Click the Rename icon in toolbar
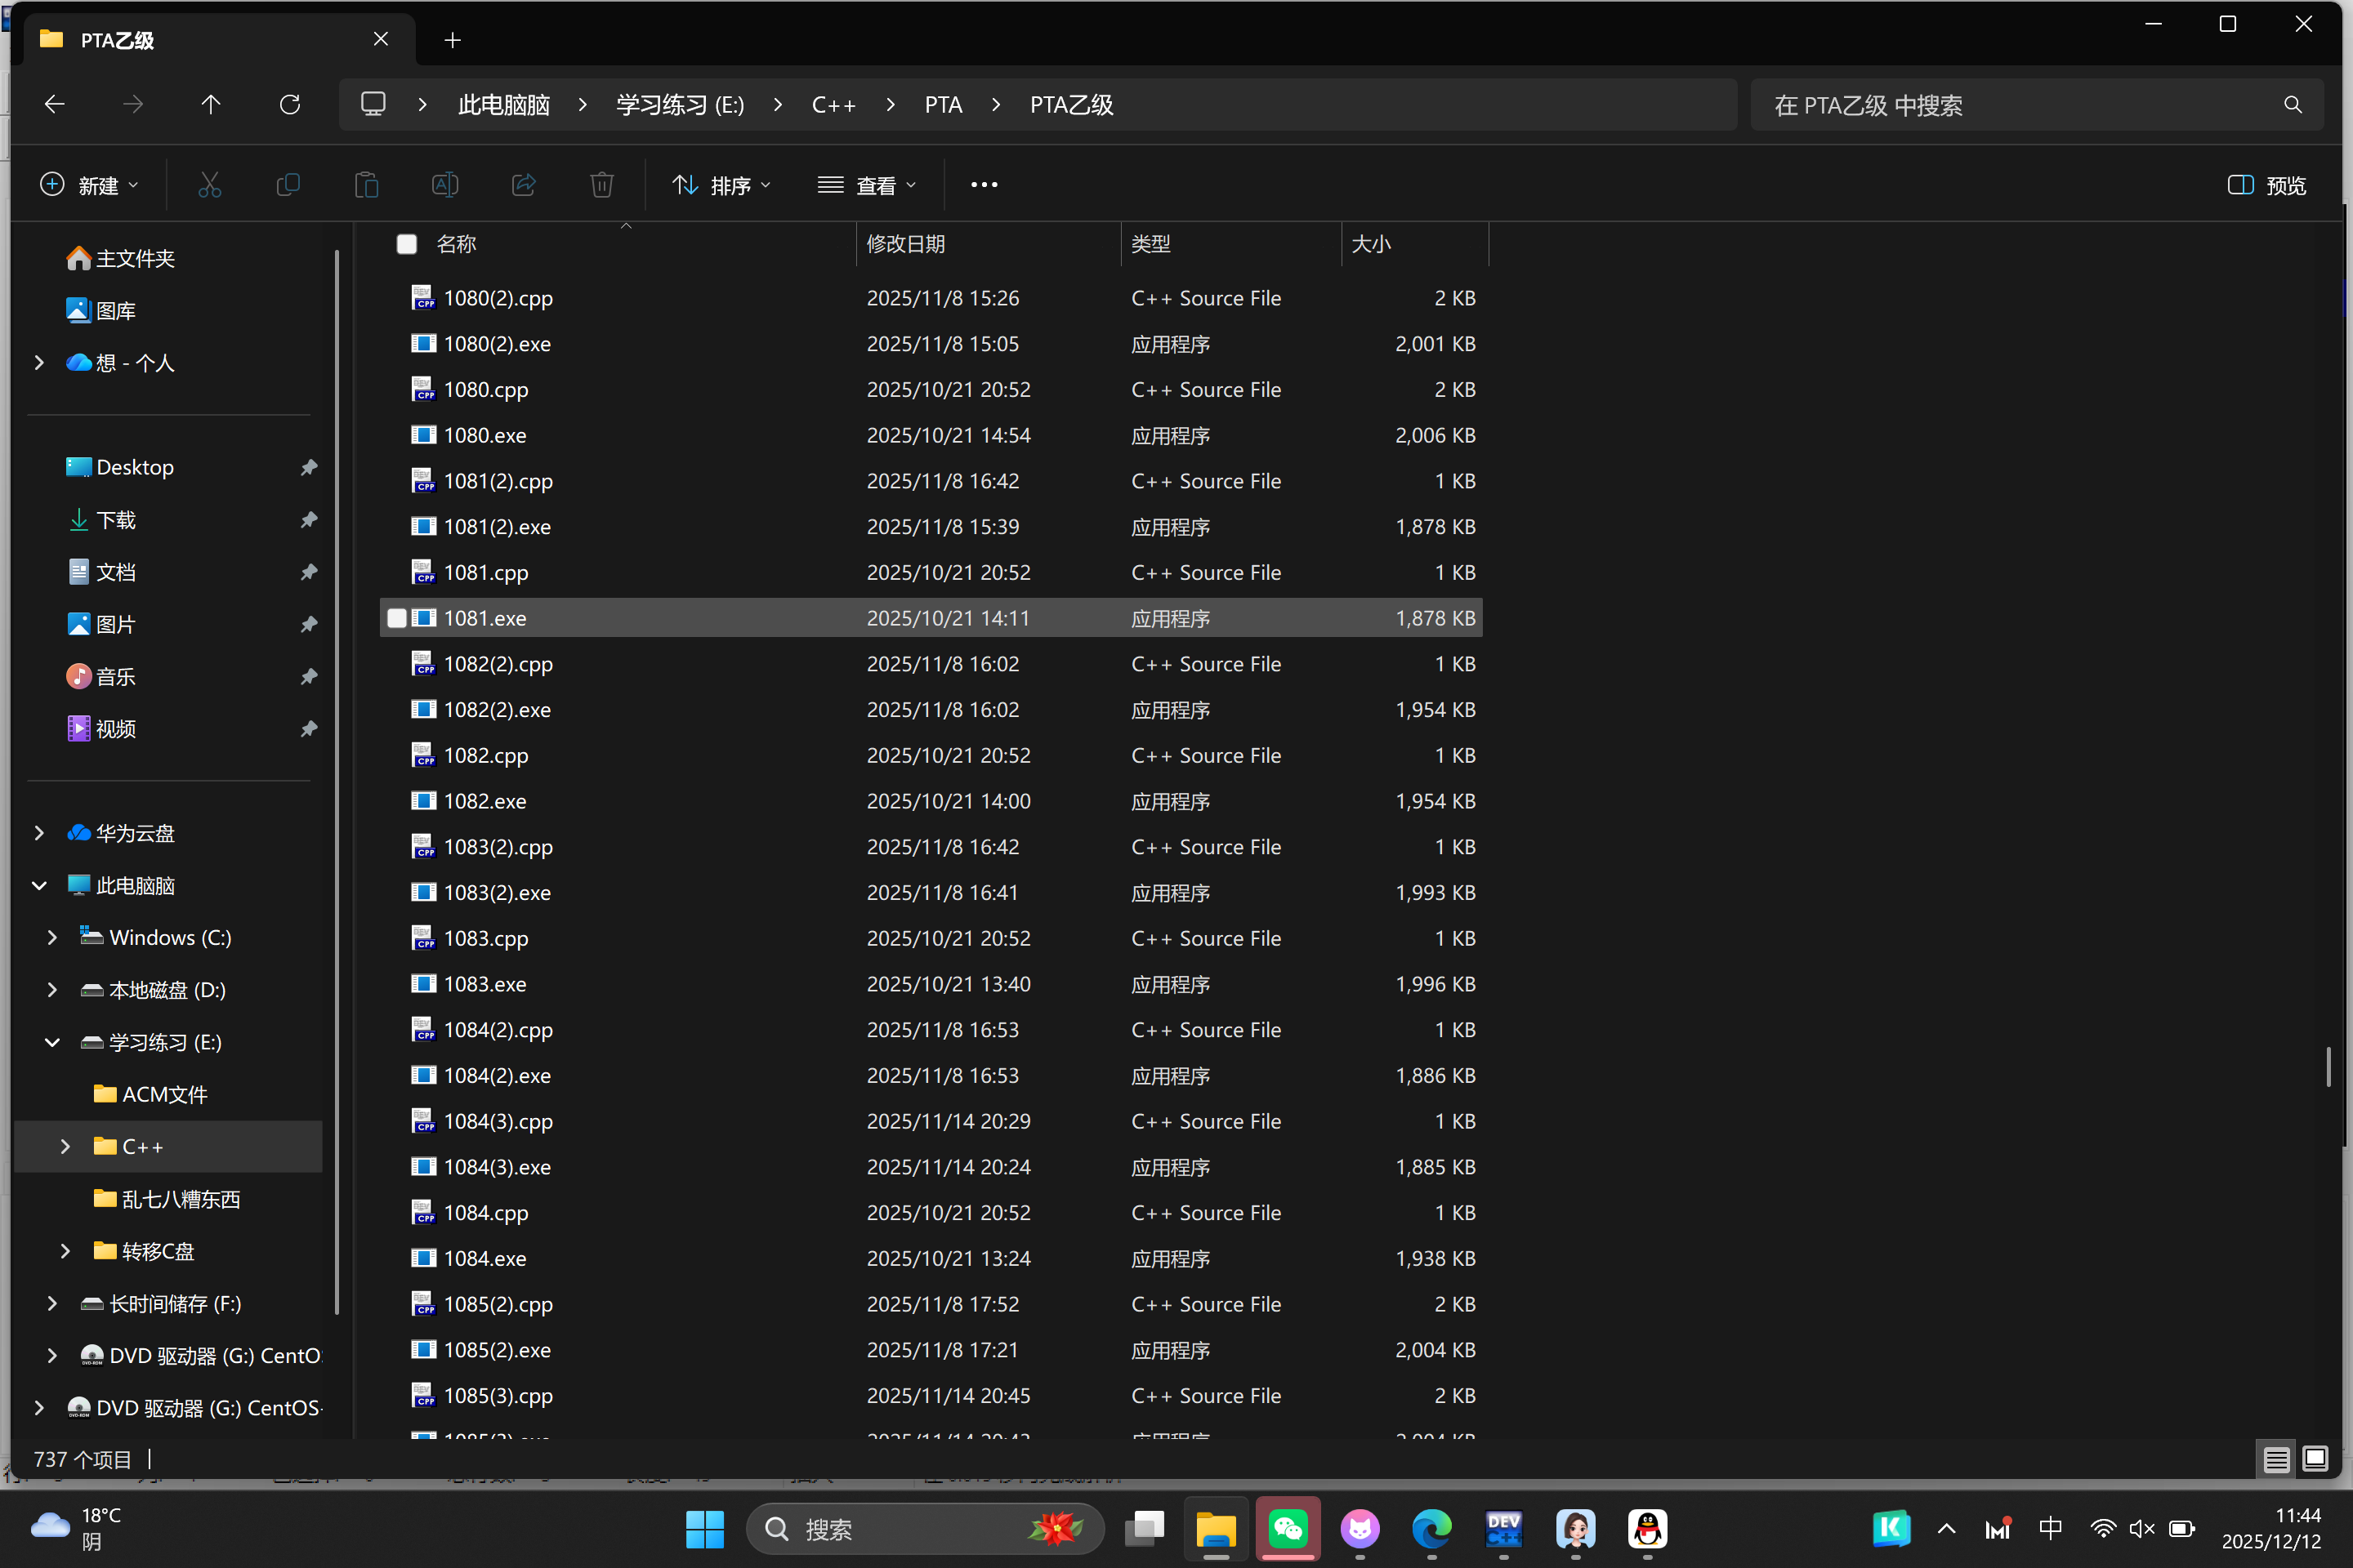Viewport: 2353px width, 1568px height. 445,185
